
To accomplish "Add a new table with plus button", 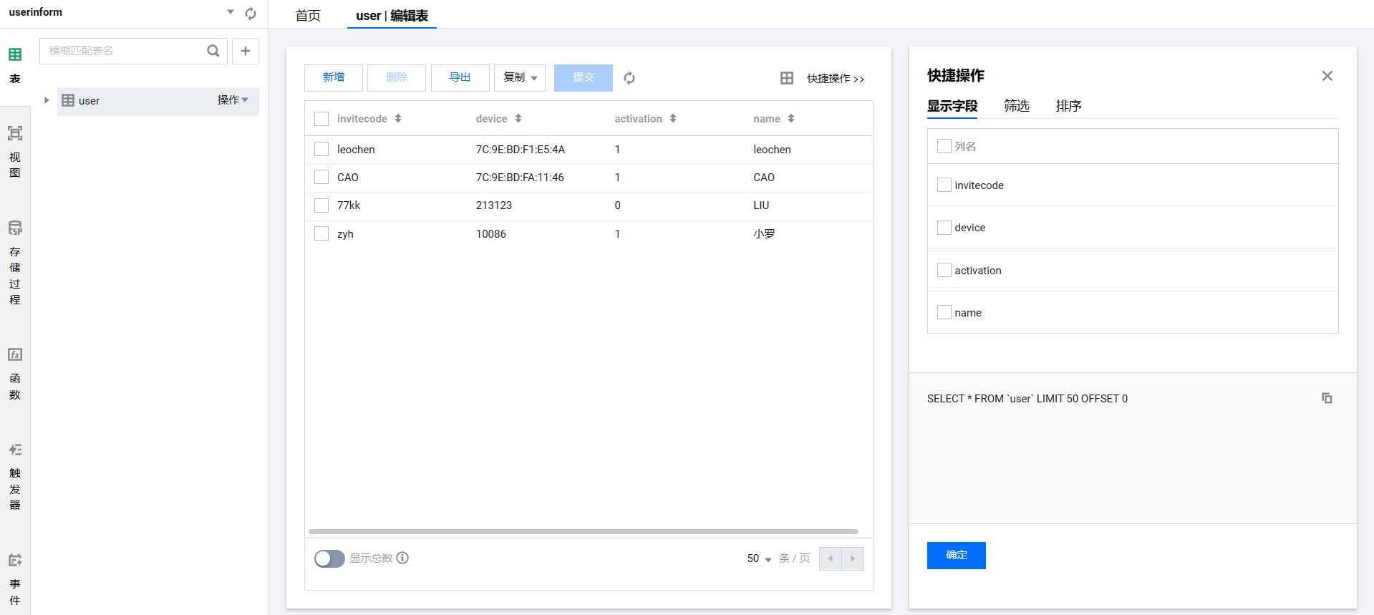I will (x=246, y=51).
